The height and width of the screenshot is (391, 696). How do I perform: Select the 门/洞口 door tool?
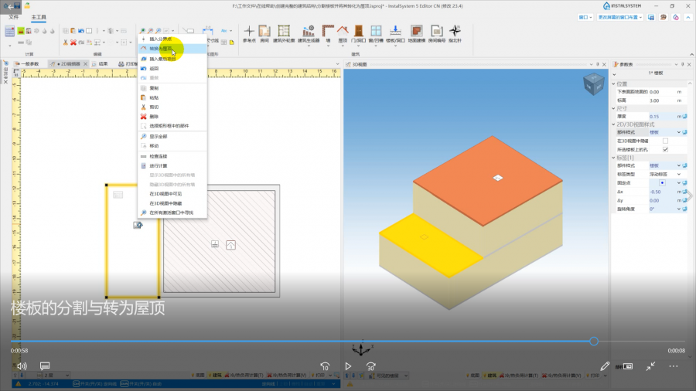click(x=359, y=32)
